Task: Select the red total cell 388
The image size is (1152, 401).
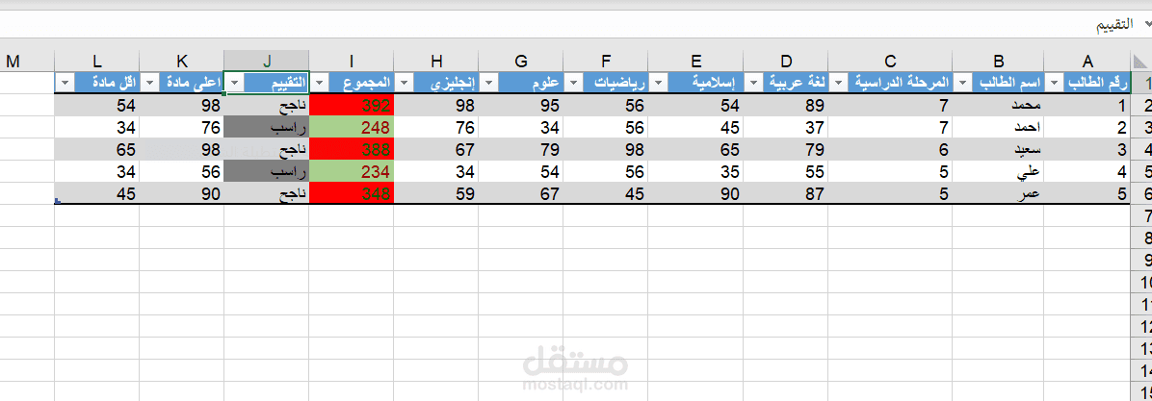Action: [352, 150]
